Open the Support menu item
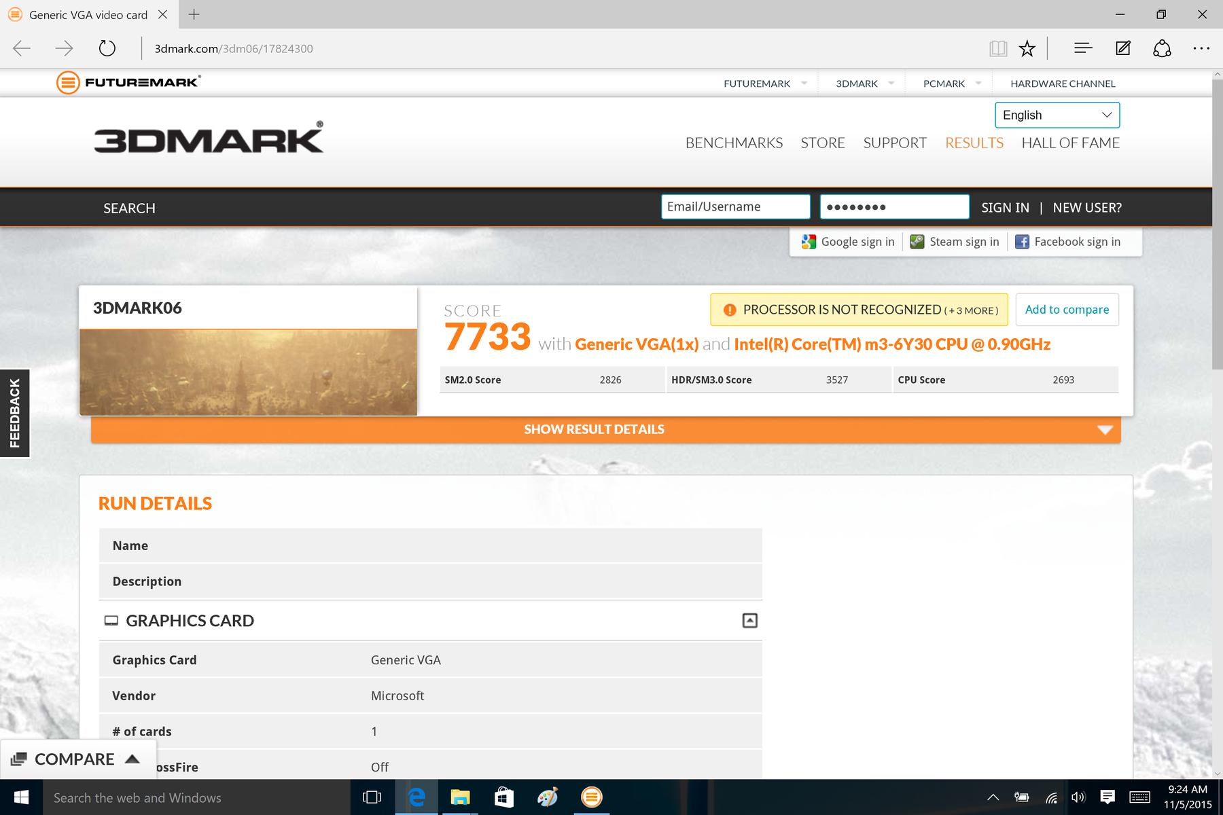This screenshot has width=1223, height=815. pos(895,143)
